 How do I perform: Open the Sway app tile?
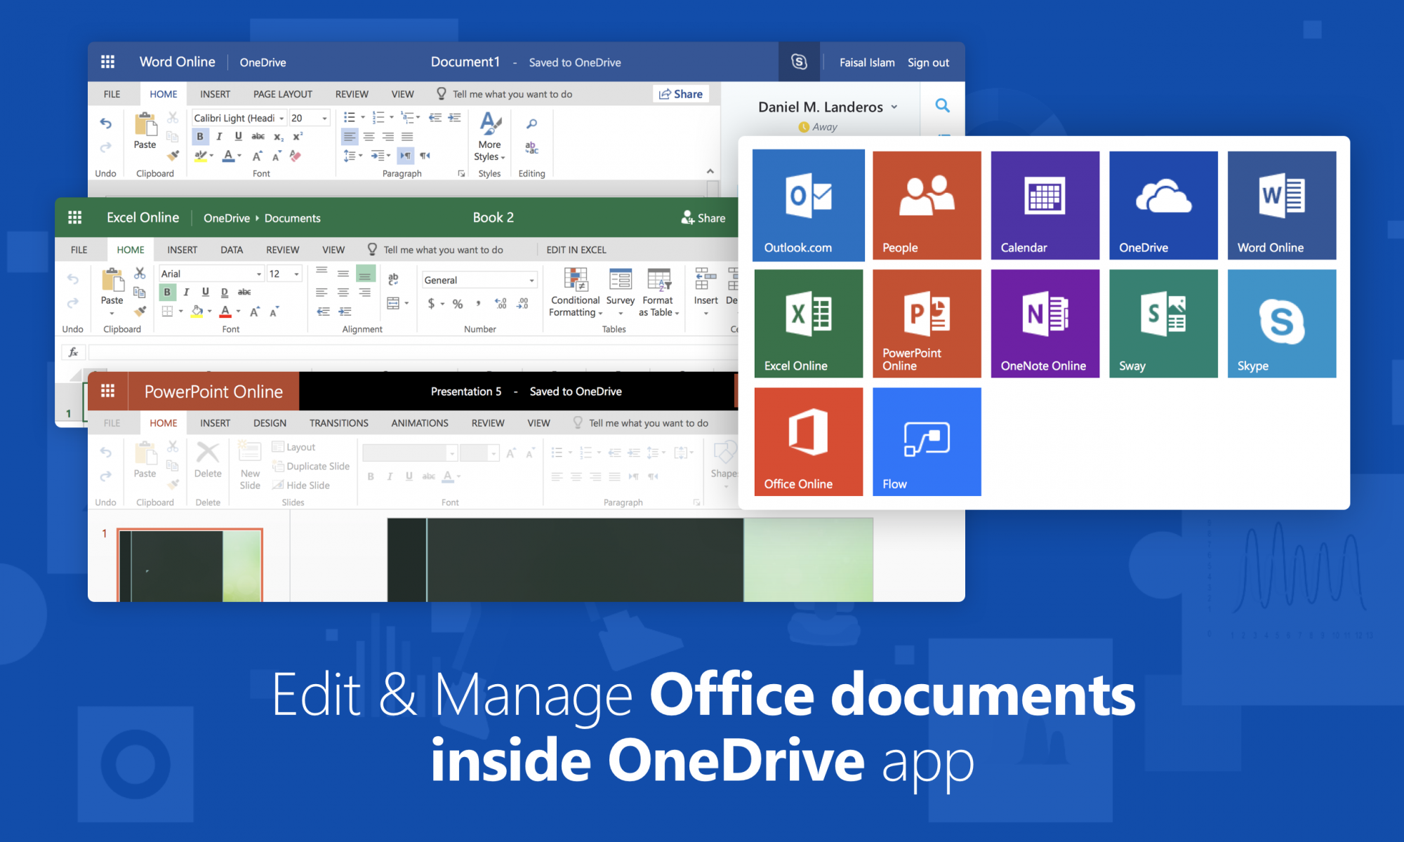1163,323
